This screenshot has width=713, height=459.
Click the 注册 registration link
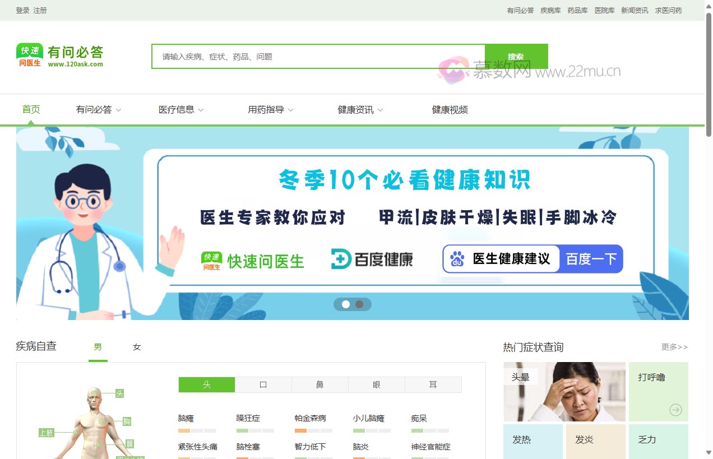40,10
